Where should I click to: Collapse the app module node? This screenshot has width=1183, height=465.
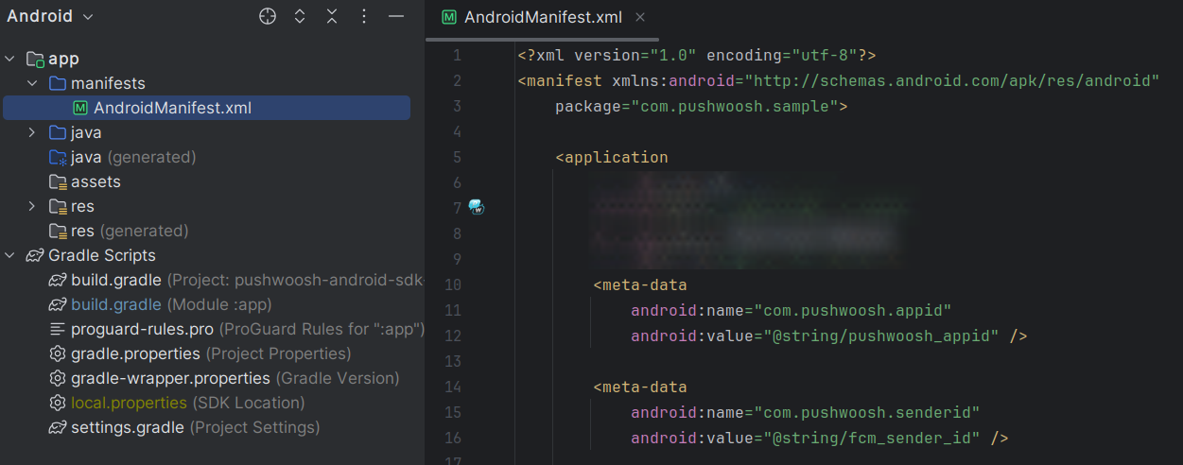click(x=10, y=59)
